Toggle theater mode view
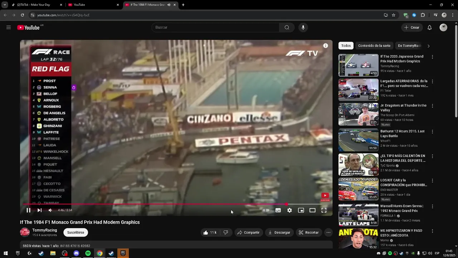This screenshot has width=458, height=258. click(312, 210)
